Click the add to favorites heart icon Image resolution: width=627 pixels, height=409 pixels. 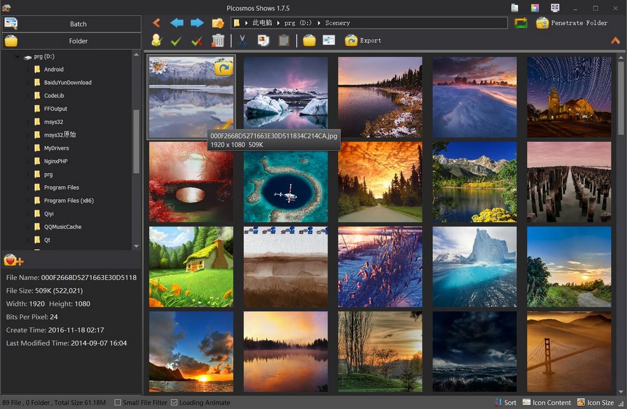coord(13,260)
